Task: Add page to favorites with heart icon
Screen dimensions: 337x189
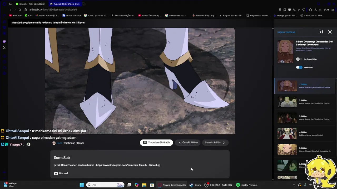Action: (x=304, y=10)
